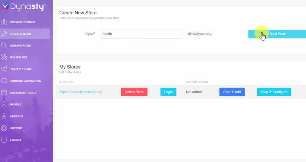Click the red Delete Store button
The image size is (306, 162).
(134, 92)
